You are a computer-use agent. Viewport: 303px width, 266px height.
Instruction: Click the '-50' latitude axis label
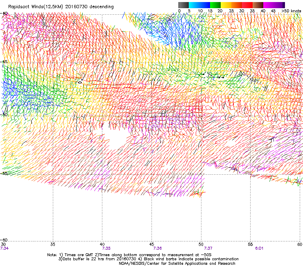[4, 115]
